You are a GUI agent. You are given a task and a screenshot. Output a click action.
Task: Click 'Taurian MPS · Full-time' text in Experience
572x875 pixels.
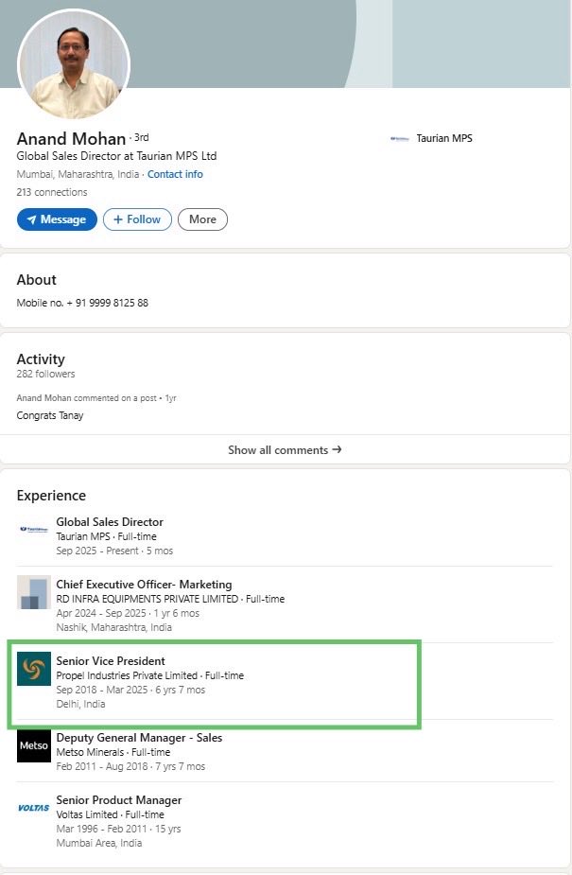(107, 536)
